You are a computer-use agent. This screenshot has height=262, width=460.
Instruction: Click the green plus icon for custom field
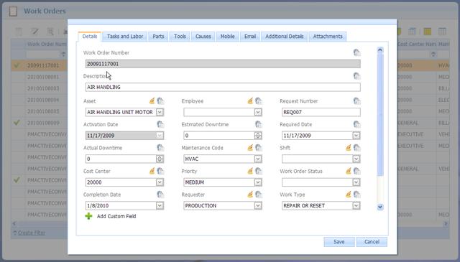[88, 216]
